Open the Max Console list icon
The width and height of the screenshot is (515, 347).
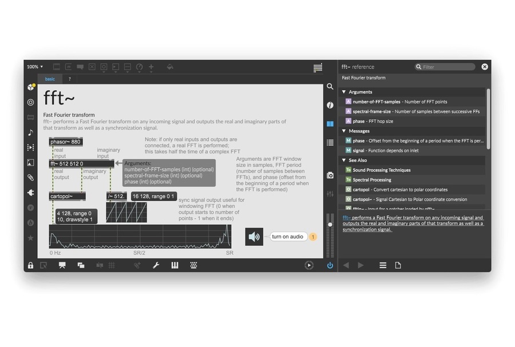point(330,143)
